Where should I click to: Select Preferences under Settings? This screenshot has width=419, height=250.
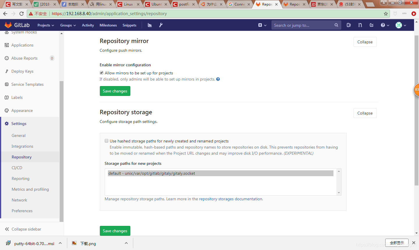tap(22, 211)
